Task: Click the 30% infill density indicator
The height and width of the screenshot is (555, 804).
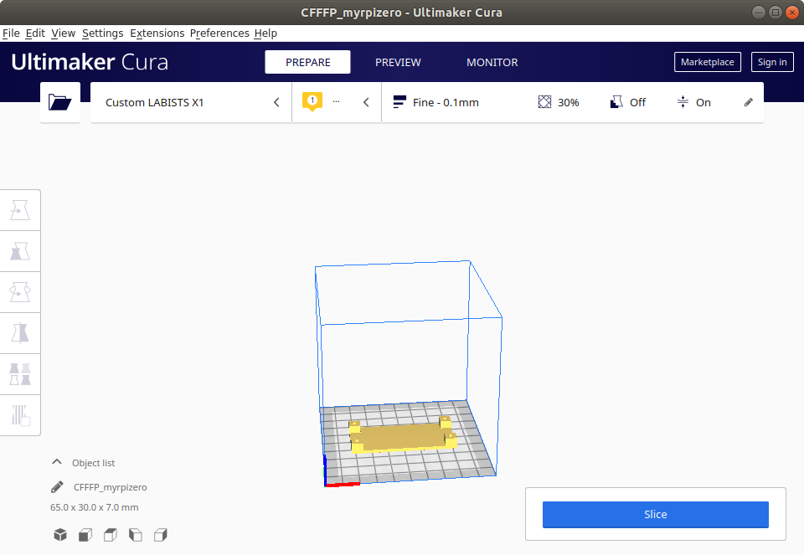Action: click(x=559, y=102)
